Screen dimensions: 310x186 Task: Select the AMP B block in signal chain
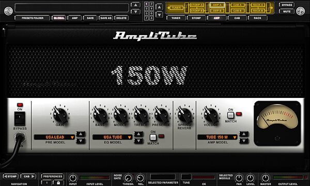click(217, 11)
